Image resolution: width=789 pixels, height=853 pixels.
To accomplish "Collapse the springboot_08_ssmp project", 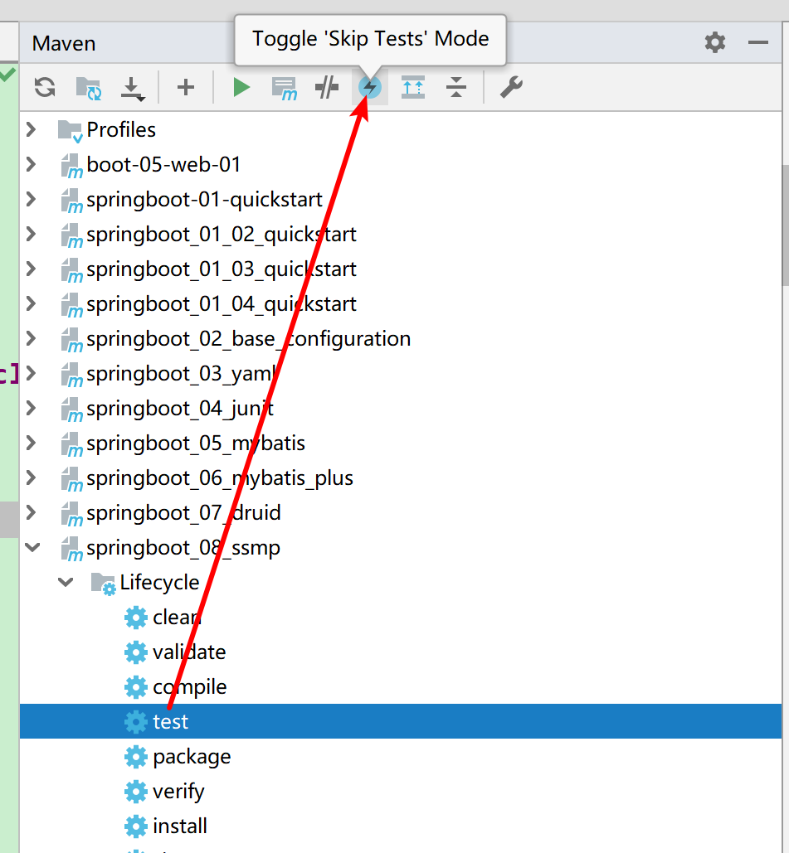I will (x=32, y=548).
